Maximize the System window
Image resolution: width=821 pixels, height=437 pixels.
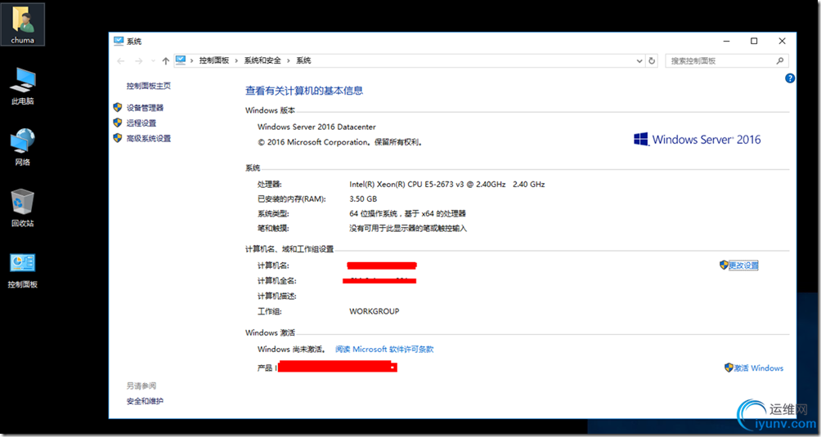(x=754, y=41)
